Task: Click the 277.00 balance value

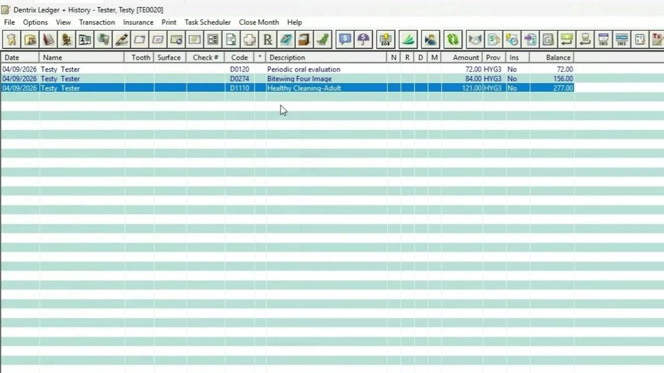Action: [563, 88]
